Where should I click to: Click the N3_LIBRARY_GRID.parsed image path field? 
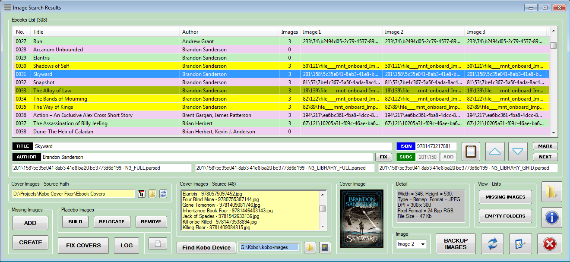coord(468,168)
